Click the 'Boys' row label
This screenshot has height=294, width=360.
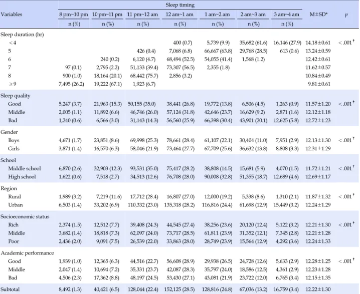click(14, 140)
